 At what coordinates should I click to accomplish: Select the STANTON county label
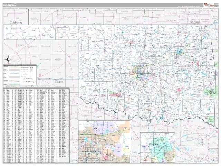click(x=35, y=11)
